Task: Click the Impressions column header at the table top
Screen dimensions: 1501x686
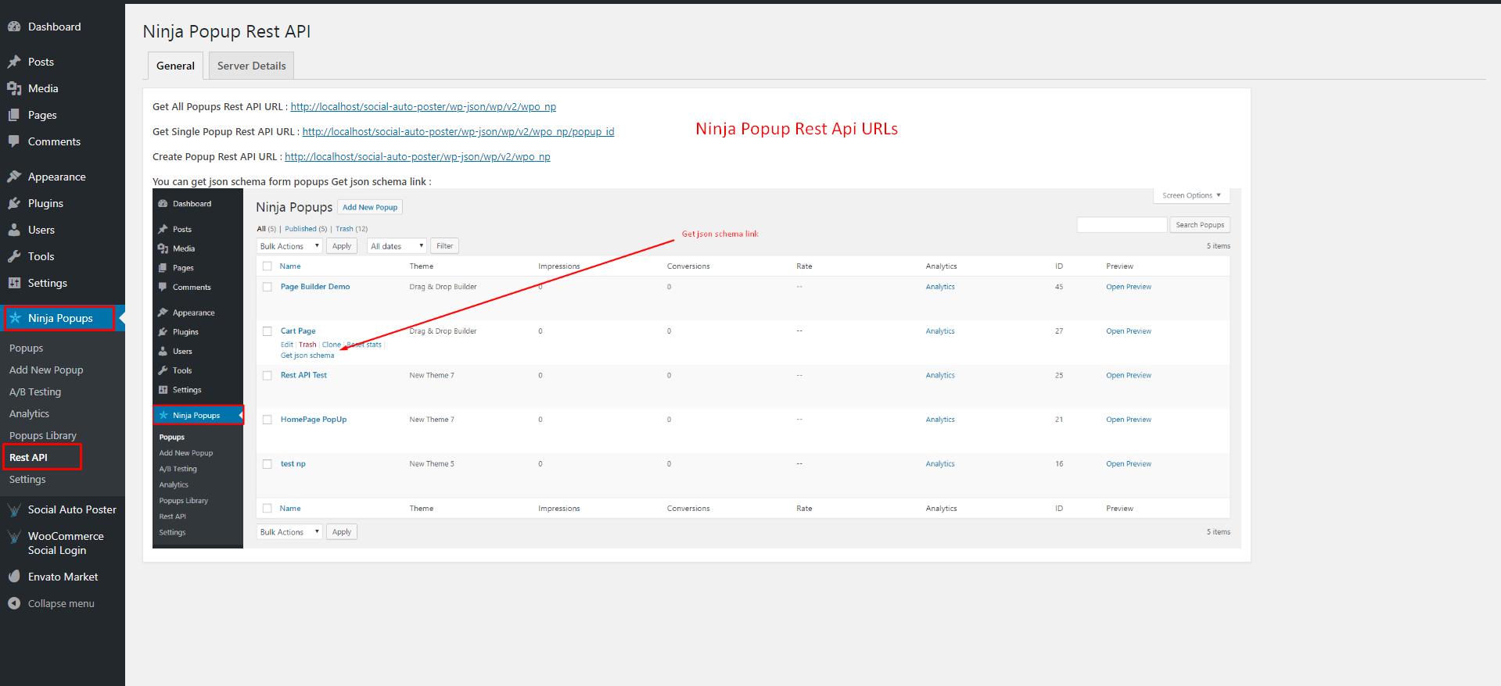Action: pos(559,266)
